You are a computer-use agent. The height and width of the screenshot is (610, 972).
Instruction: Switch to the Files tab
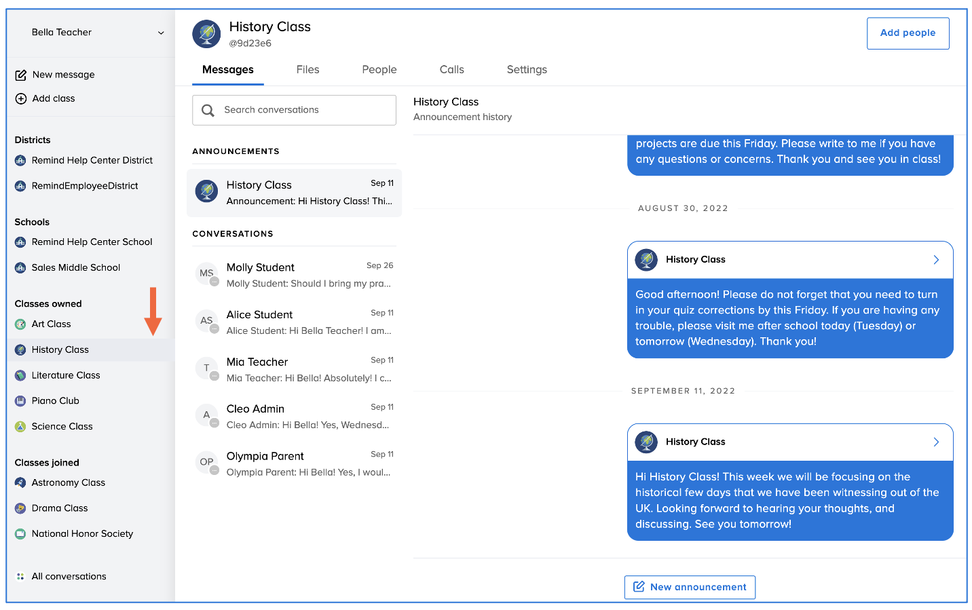point(307,70)
